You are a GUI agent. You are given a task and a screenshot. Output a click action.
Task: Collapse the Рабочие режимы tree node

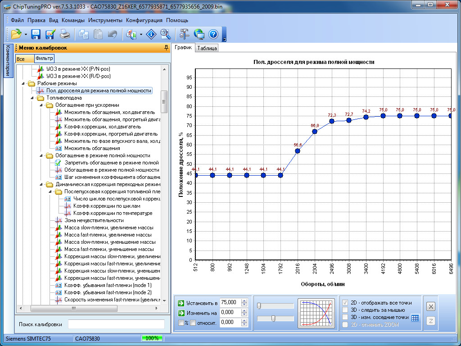(x=24, y=83)
